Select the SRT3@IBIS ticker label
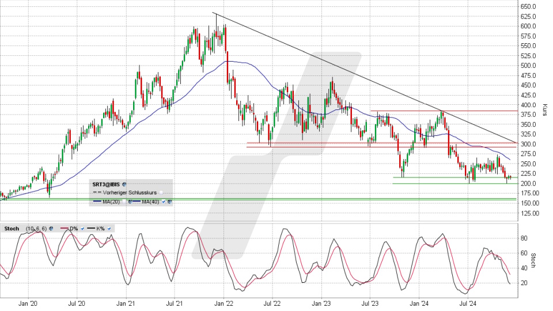This screenshot has width=553, height=311. tap(106, 184)
